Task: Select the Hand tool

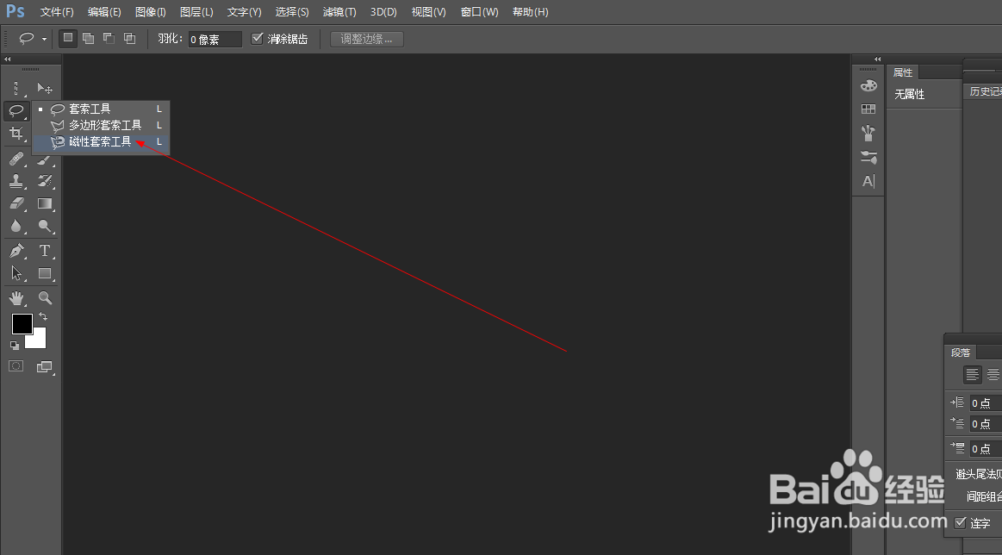Action: click(16, 297)
